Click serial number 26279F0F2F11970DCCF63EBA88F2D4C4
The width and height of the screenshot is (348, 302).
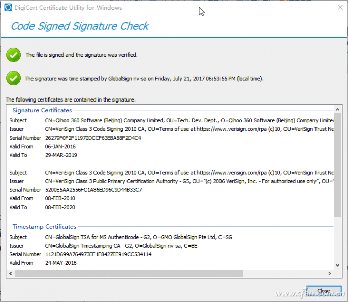click(93, 138)
